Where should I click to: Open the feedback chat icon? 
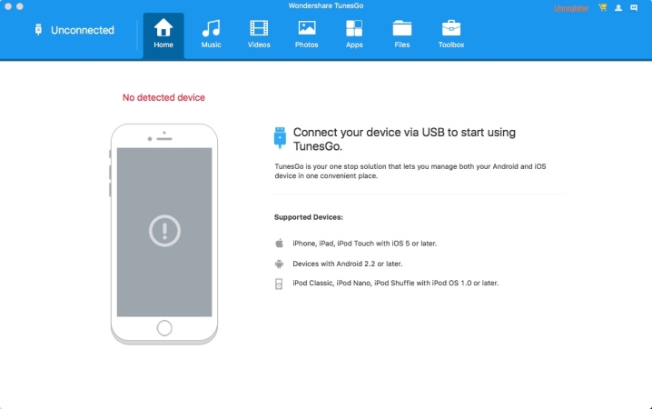pos(634,7)
